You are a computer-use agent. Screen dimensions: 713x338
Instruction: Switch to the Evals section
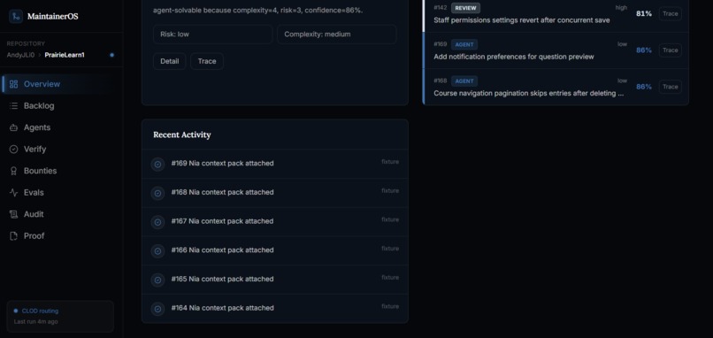pyautogui.click(x=60, y=192)
